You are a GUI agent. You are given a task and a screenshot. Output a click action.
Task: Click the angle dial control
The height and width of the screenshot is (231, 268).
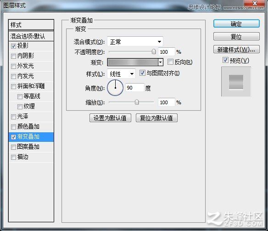coord(115,88)
